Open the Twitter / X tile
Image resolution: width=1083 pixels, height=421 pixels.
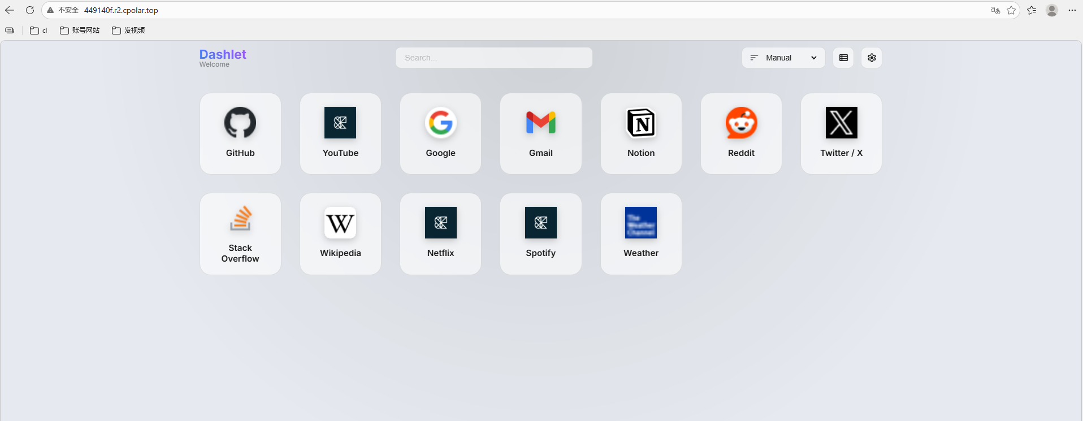841,133
